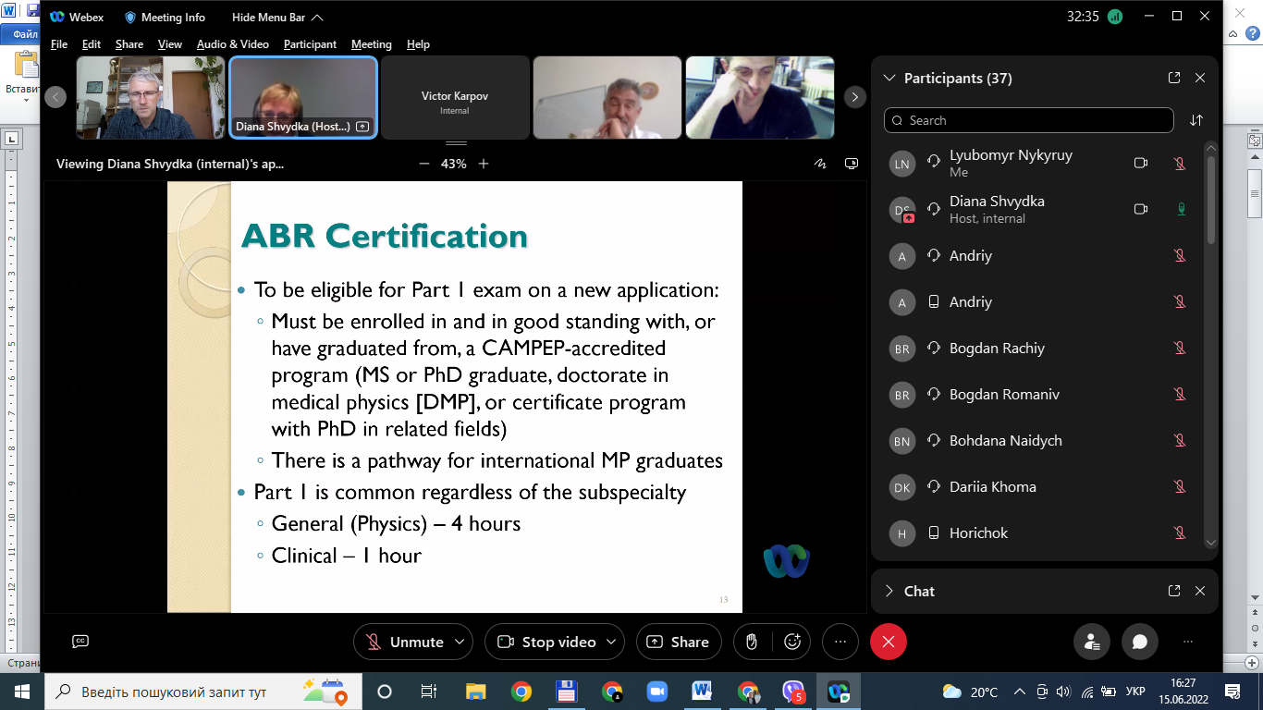Click the participants Search field

coord(1029,120)
